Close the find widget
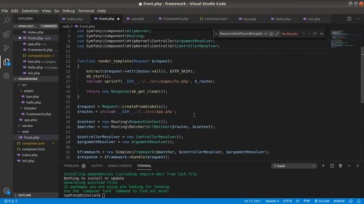Screen dimensions: 364x204 (x=321, y=34)
